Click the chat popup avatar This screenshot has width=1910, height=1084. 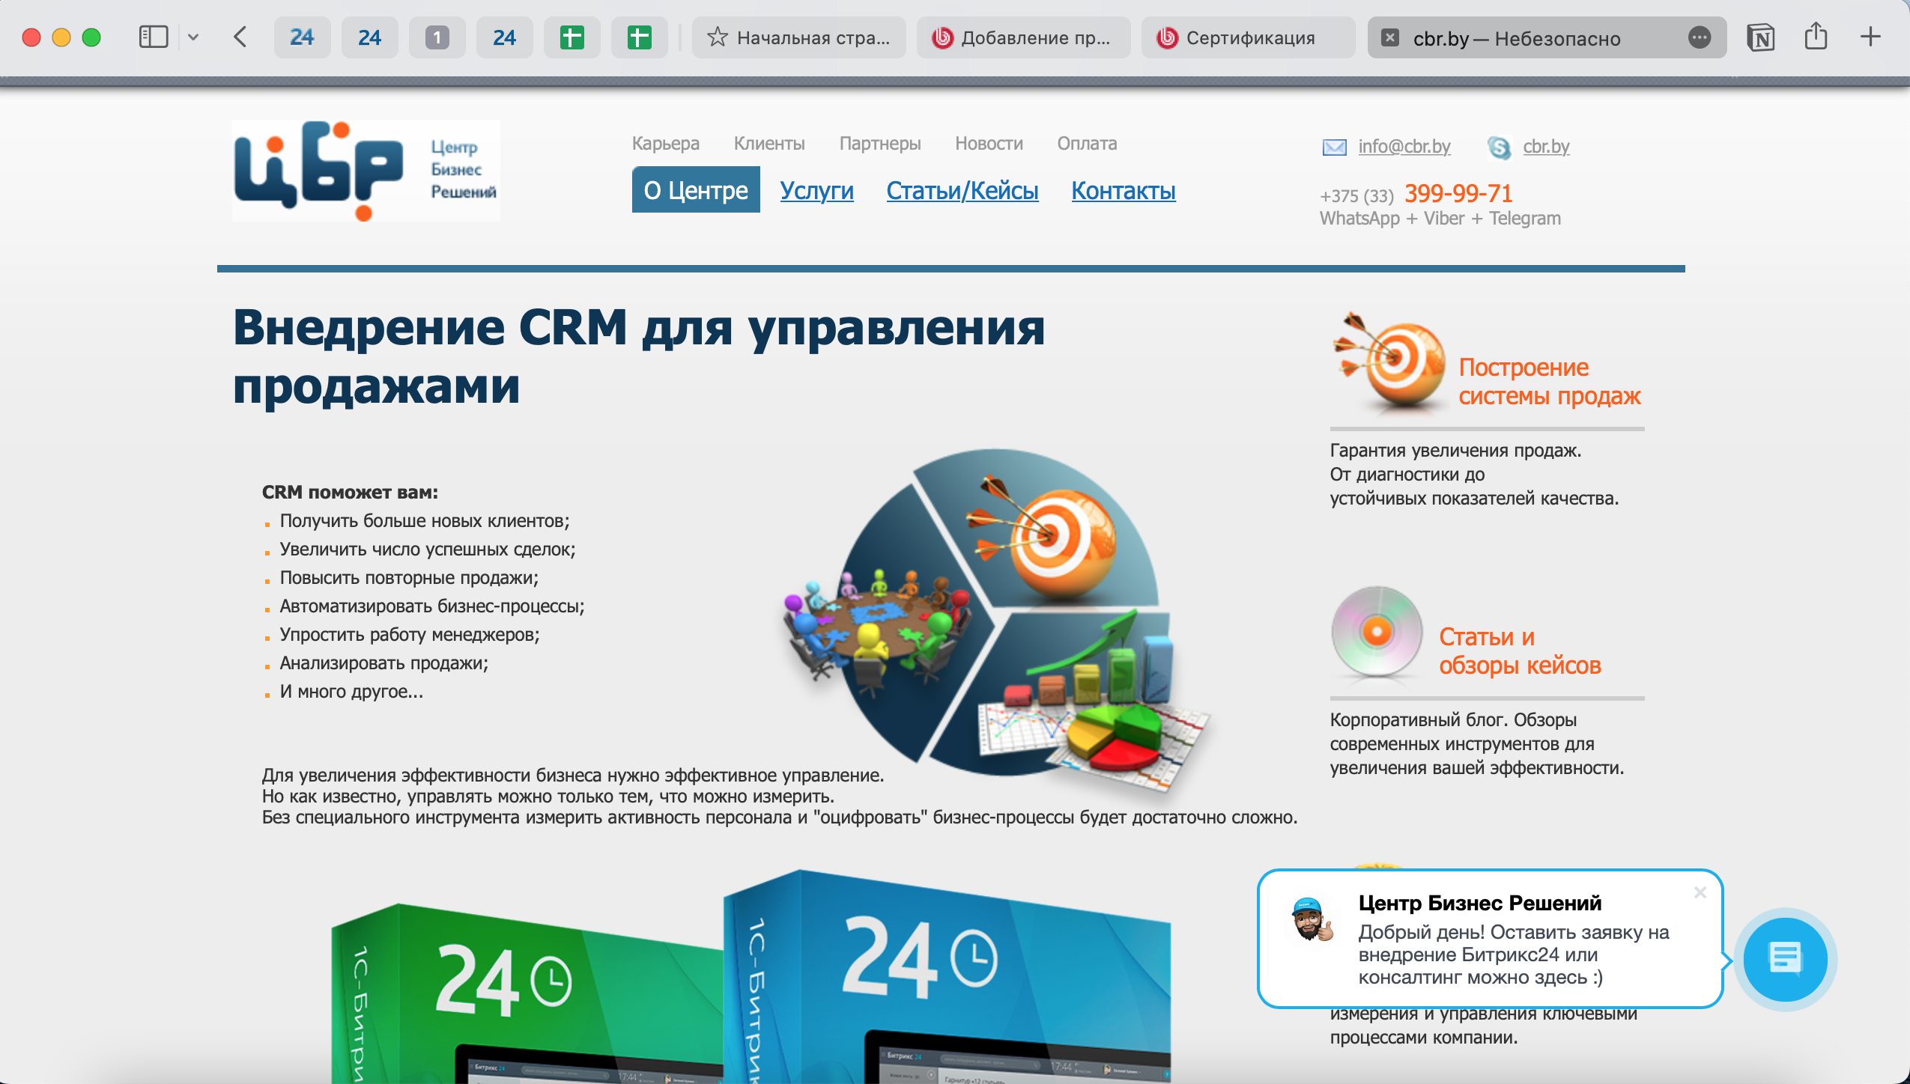[x=1312, y=919]
